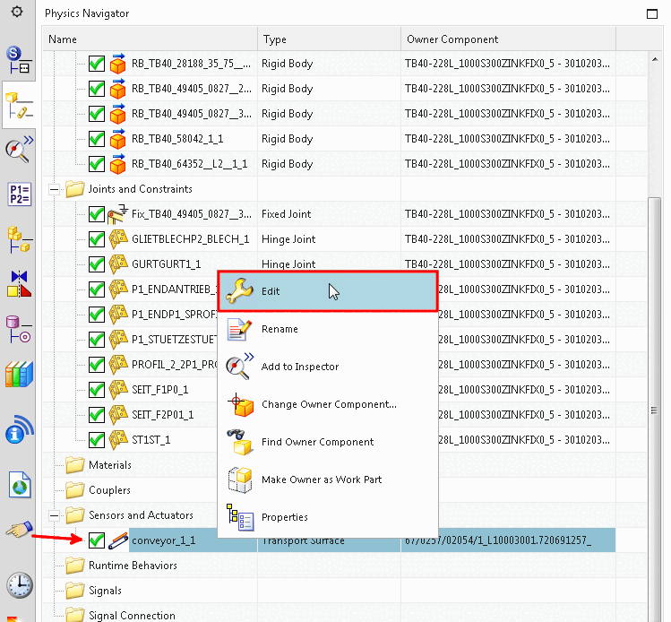
Task: Disable the RB_TB40_58042_1_1 rigid body checkbox
Action: pos(97,139)
